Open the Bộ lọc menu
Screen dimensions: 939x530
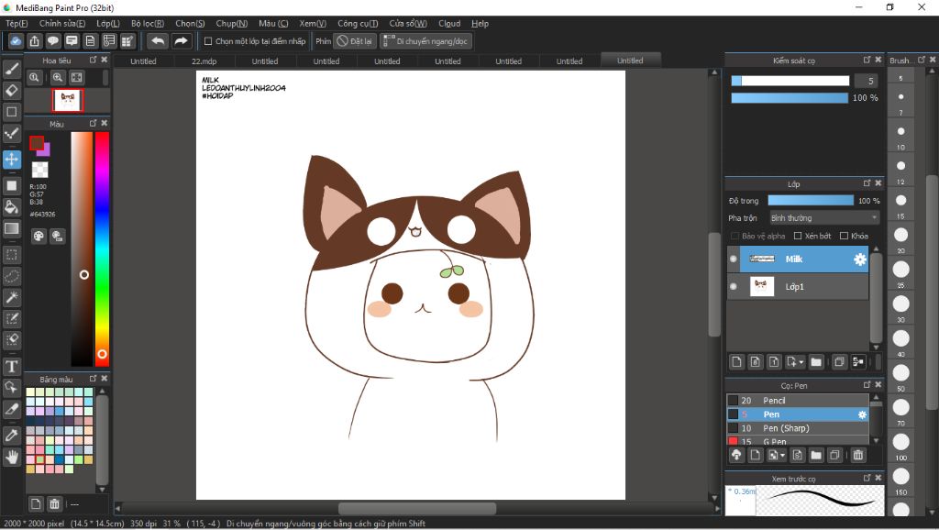click(x=147, y=23)
